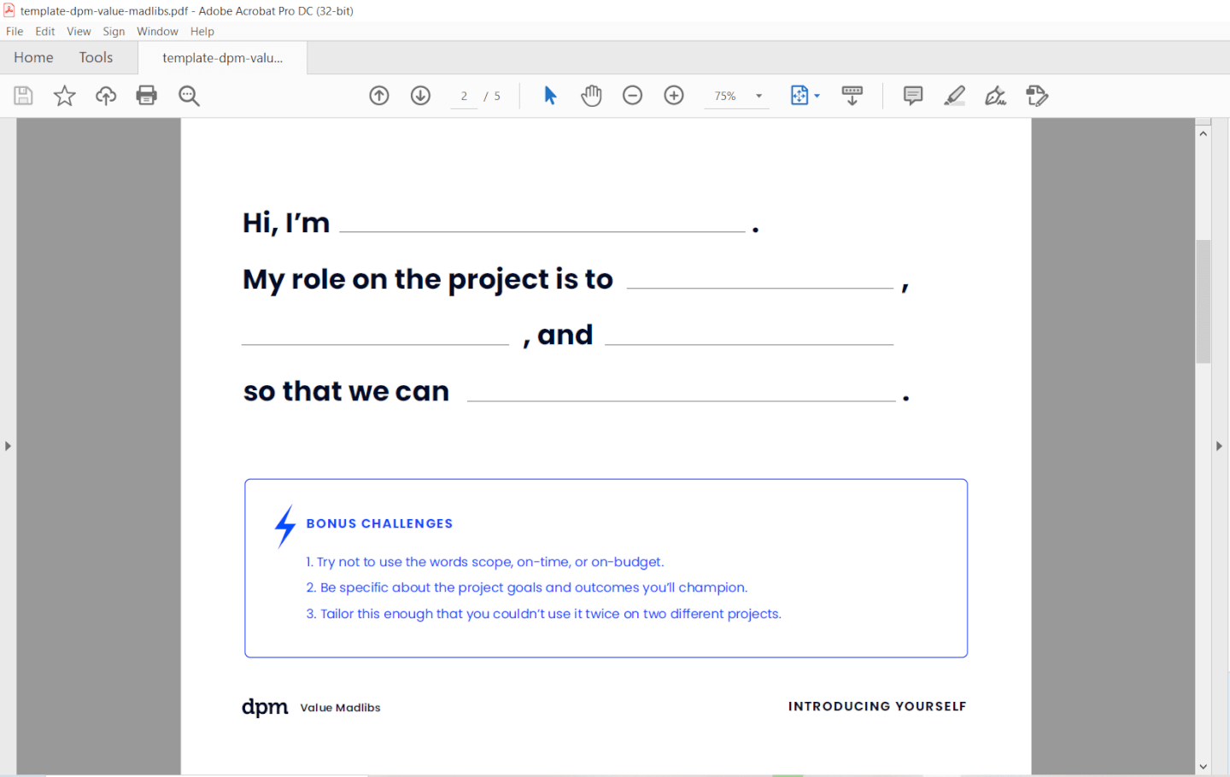
Task: Click bonus challenge 1 about scope
Action: [485, 562]
